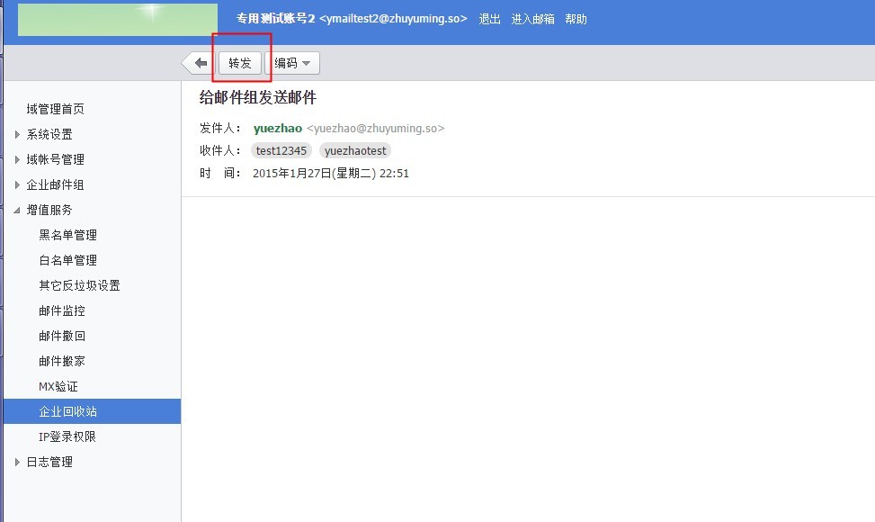Expand the 系统设置 tree node

pos(18,135)
